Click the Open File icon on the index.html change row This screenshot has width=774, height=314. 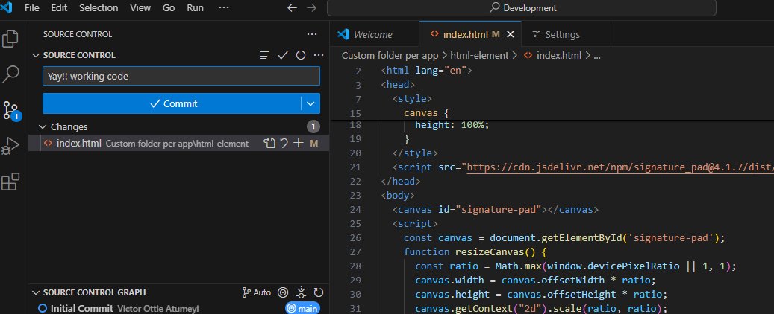269,143
